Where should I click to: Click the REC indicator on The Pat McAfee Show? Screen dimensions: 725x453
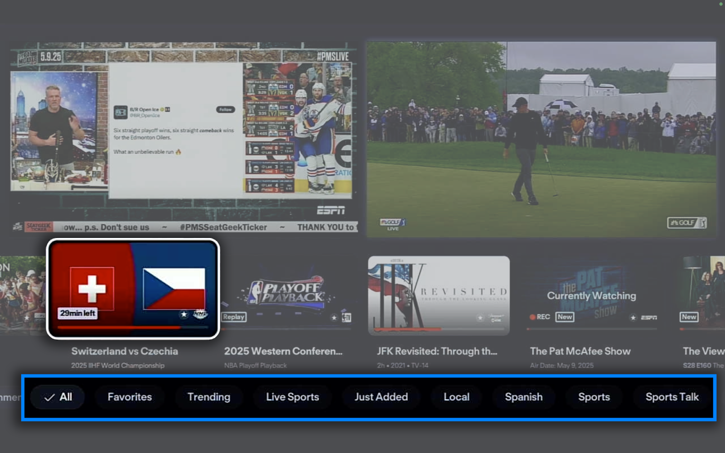point(540,317)
